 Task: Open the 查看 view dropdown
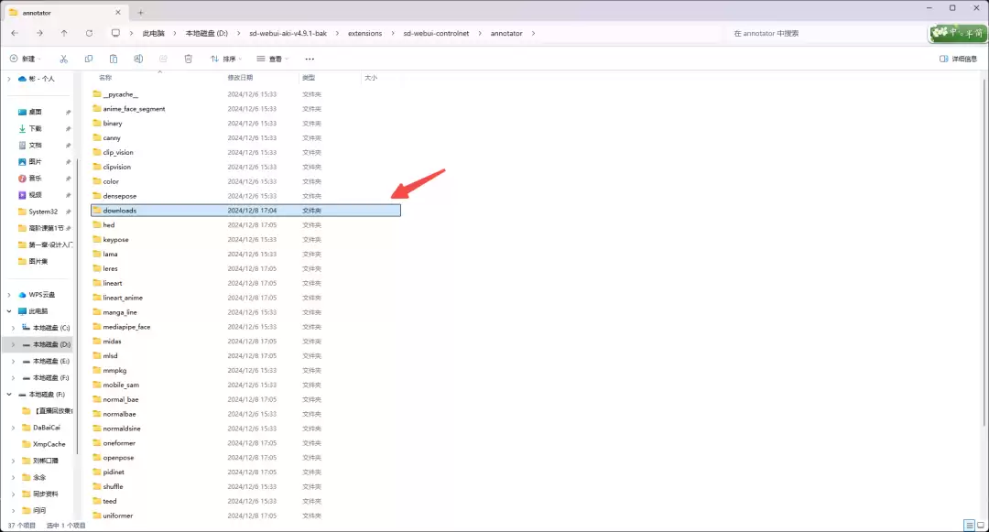coord(275,59)
